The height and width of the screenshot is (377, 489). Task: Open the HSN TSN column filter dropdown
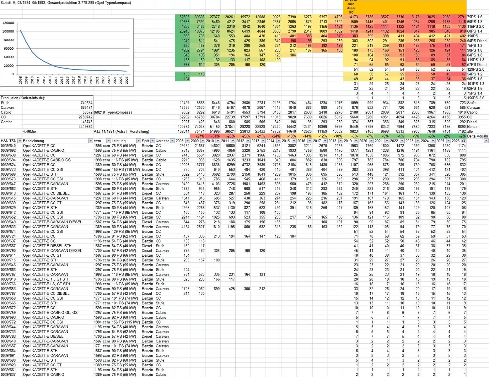point(19,141)
